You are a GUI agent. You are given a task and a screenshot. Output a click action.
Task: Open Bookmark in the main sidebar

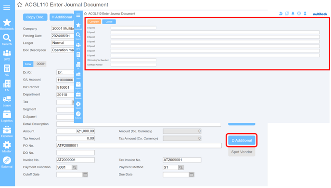point(7,24)
